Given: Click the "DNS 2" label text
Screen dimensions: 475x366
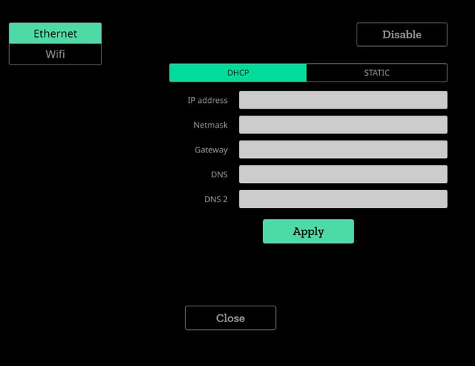Looking at the screenshot, I should click(x=216, y=199).
